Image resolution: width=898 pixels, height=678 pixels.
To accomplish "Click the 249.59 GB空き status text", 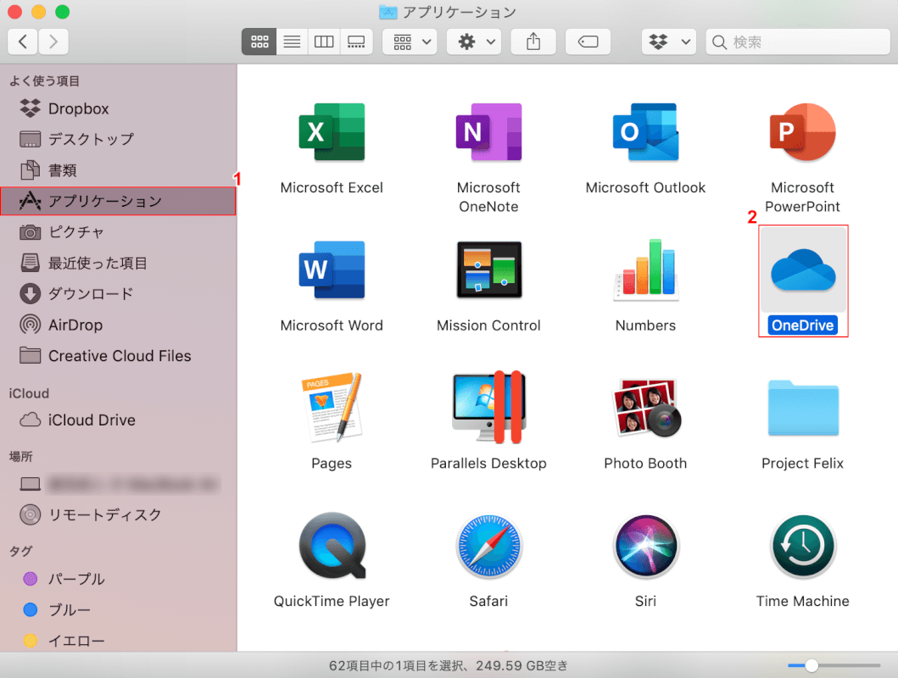I will 522,665.
